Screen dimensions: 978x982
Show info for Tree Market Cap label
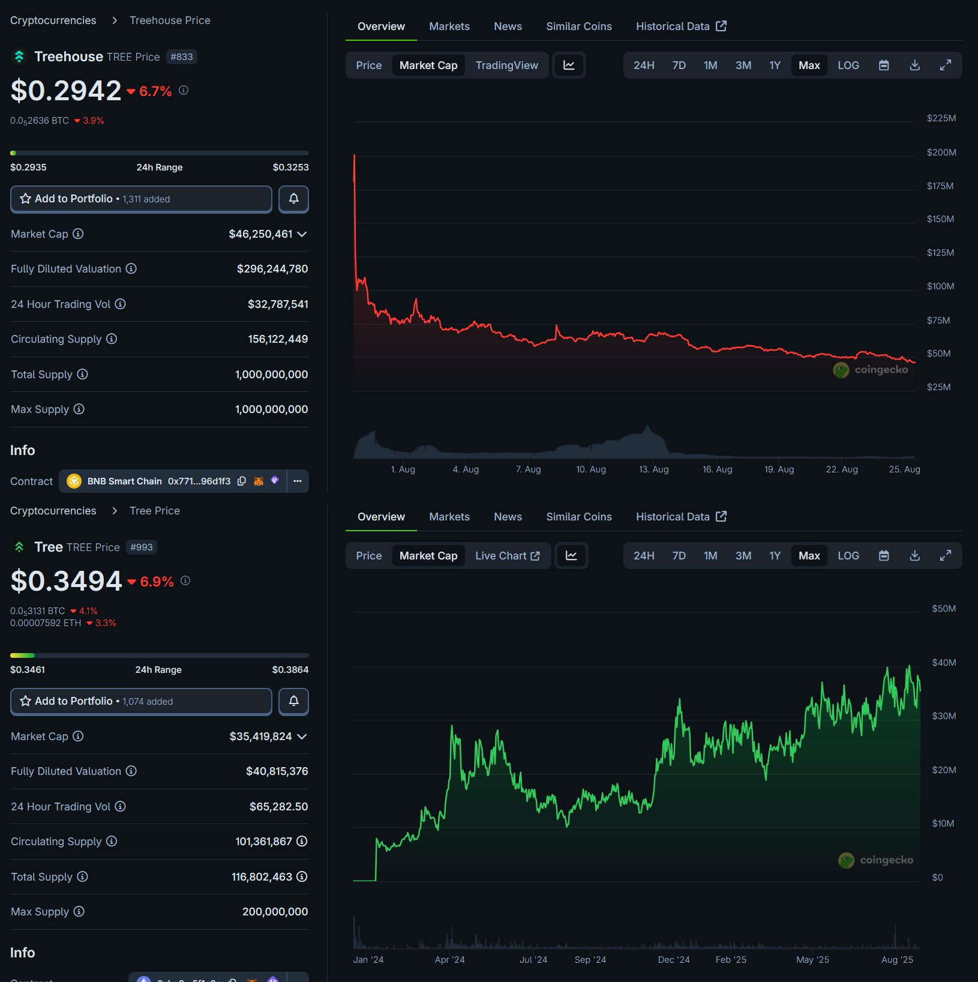[x=78, y=736]
